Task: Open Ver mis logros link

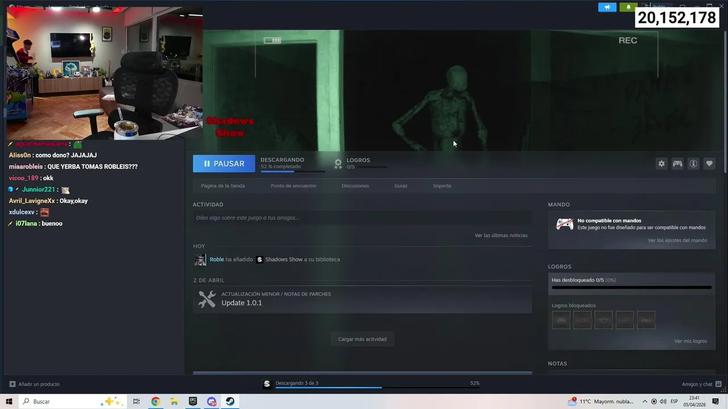Action: [690, 341]
